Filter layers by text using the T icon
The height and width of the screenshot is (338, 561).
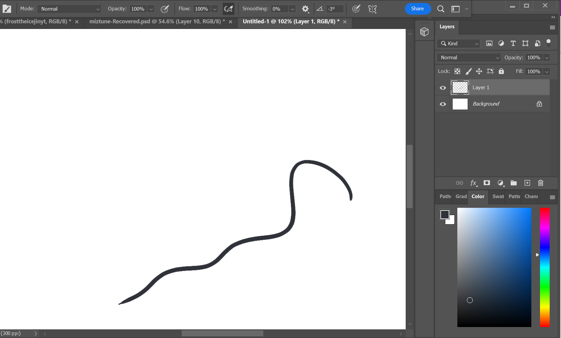(x=513, y=43)
